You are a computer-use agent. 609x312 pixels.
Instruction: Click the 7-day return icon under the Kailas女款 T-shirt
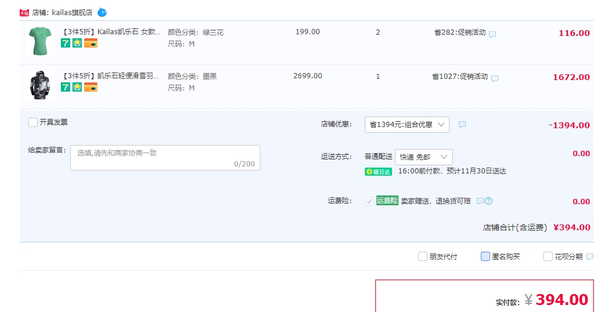pyautogui.click(x=66, y=43)
